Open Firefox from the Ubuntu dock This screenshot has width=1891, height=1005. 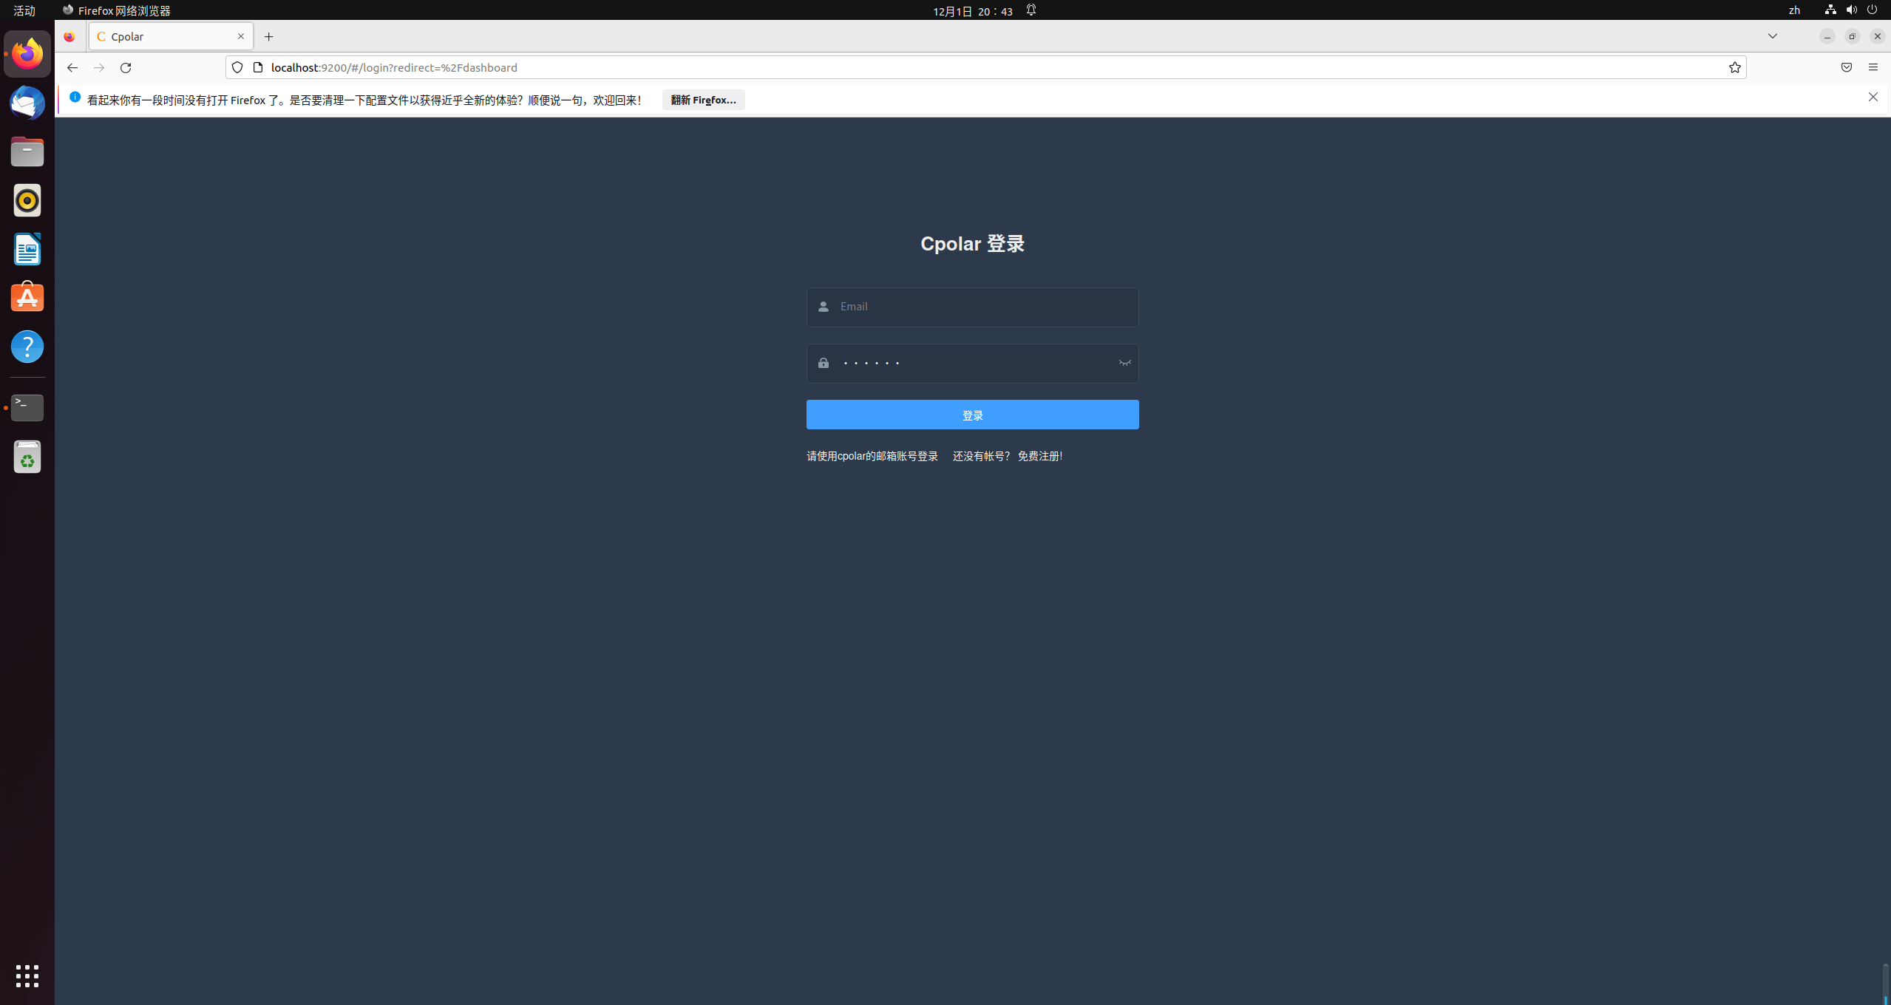(27, 54)
